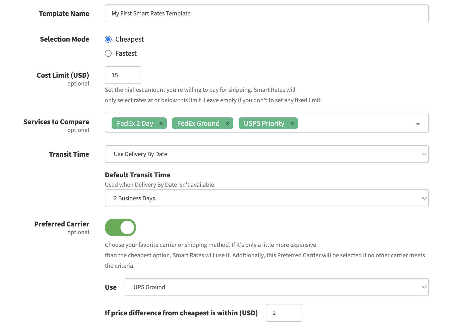Image resolution: width=449 pixels, height=330 pixels.
Task: Toggle the Preferred Carrier switch off
Action: (120, 227)
